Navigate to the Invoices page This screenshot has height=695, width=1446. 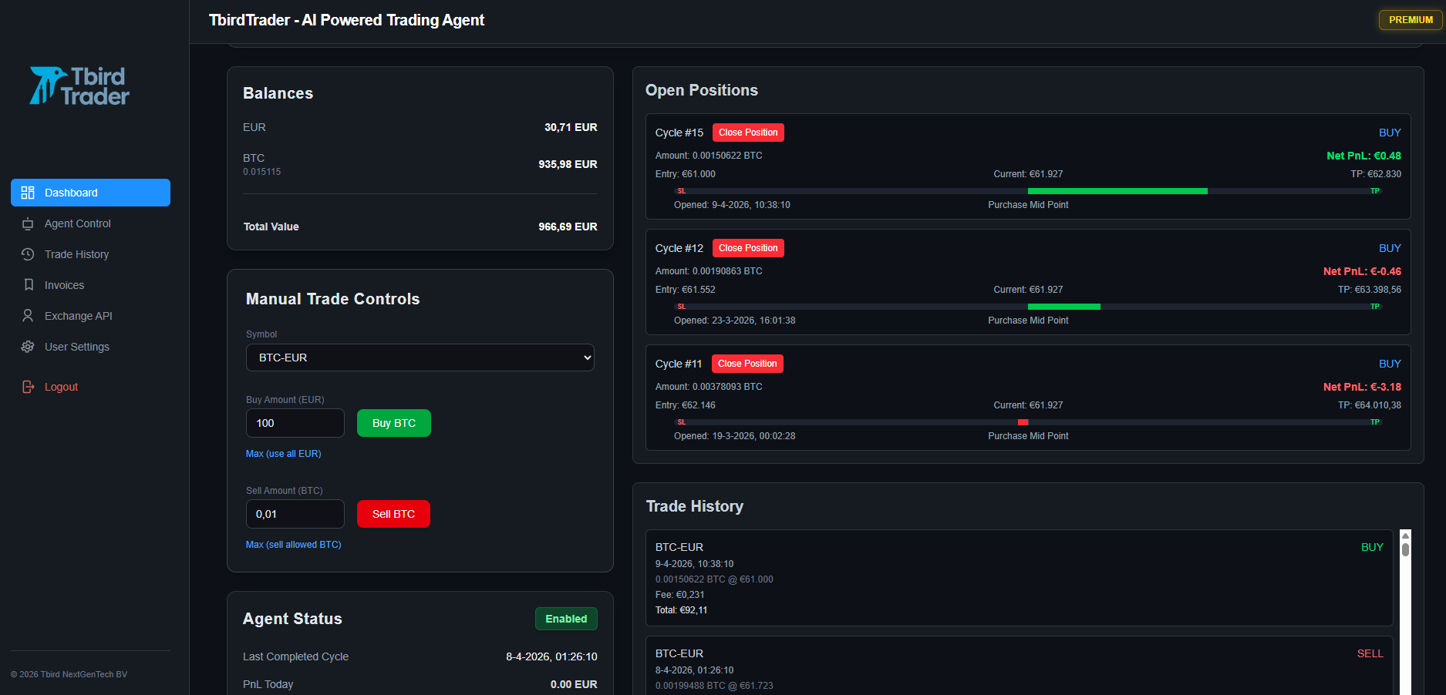90,285
